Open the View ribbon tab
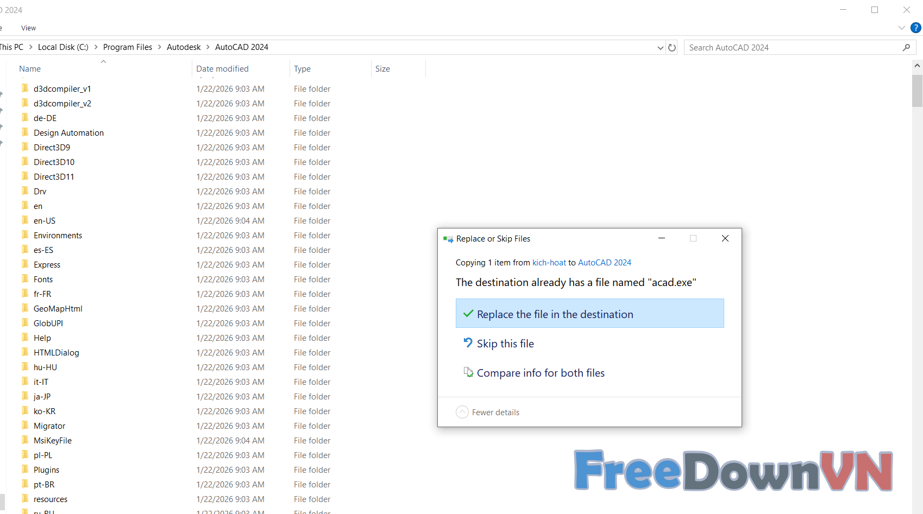Image resolution: width=923 pixels, height=514 pixels. (x=28, y=28)
